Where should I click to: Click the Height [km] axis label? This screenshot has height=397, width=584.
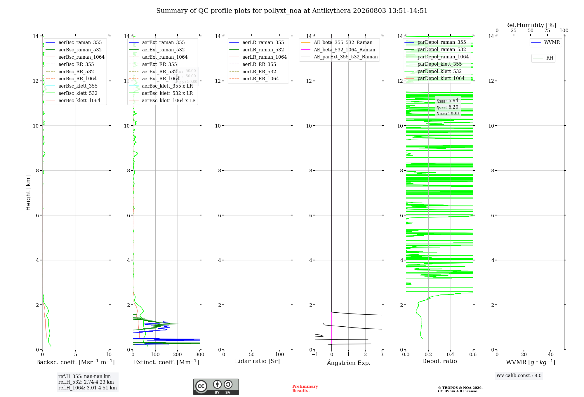coord(28,193)
